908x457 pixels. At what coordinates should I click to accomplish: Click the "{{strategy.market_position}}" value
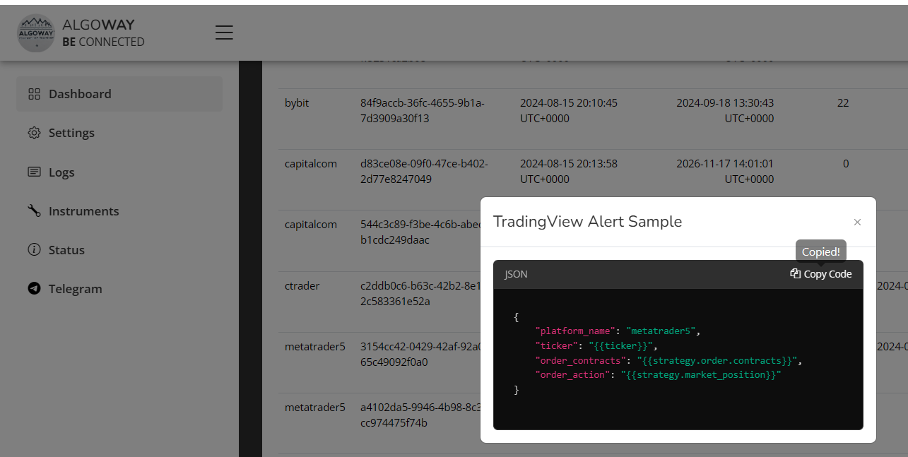701,374
